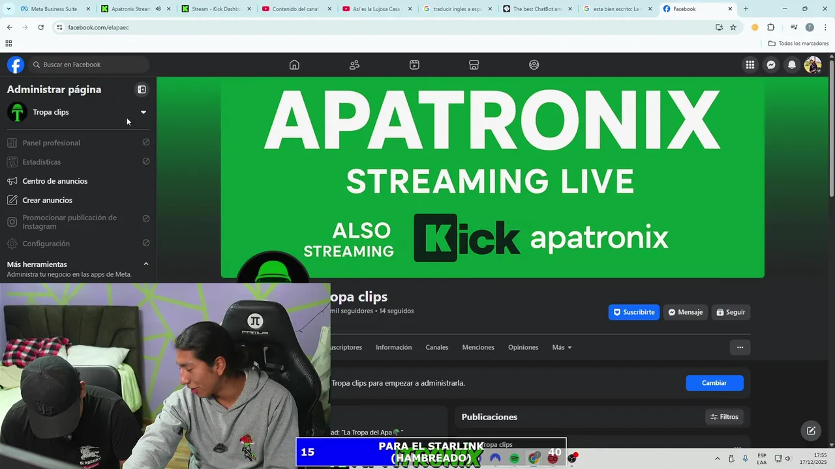Viewport: 835px width, 469px height.
Task: Collapse the Administrar página sidebar panel icon
Action: [142, 89]
